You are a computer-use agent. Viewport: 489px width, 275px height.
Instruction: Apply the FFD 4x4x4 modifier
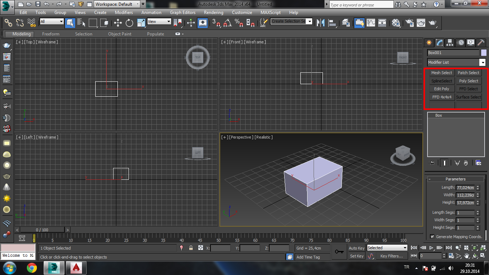[x=442, y=97]
